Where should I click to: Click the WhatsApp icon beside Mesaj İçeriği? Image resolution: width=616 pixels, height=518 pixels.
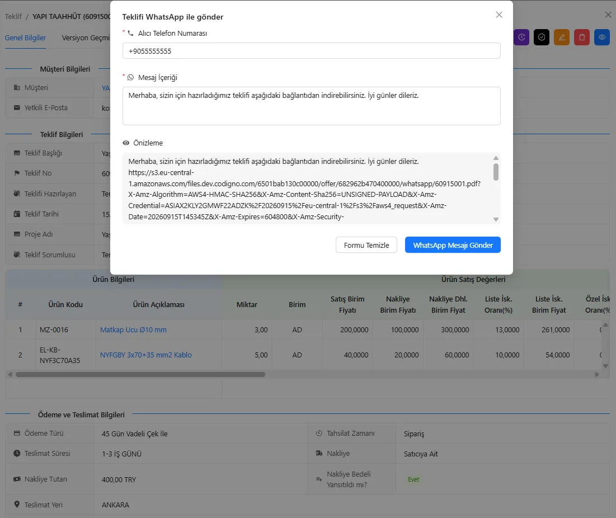click(130, 77)
